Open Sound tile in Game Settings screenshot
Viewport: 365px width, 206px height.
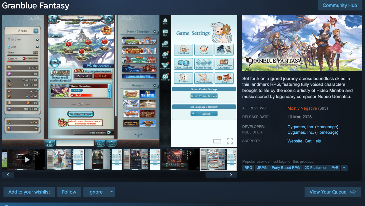point(204,49)
